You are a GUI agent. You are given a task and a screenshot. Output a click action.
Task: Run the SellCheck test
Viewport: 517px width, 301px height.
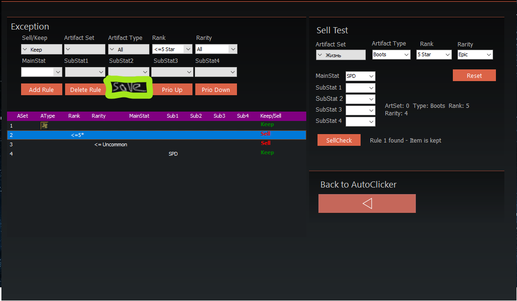tap(339, 140)
